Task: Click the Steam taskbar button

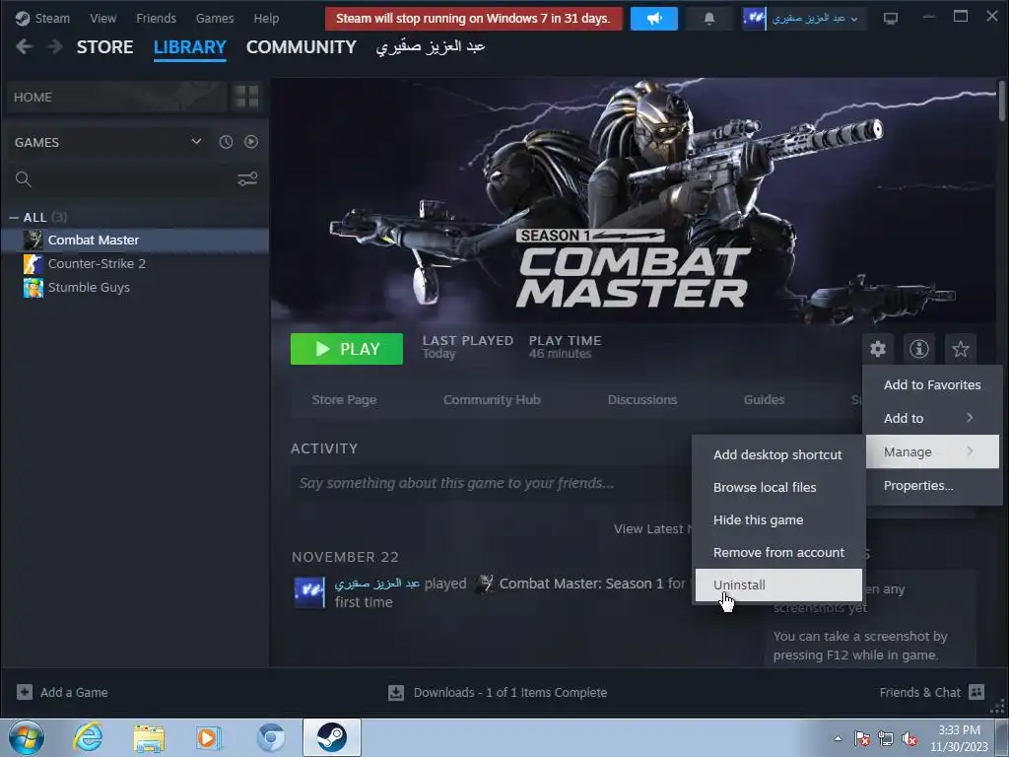Action: click(x=332, y=737)
